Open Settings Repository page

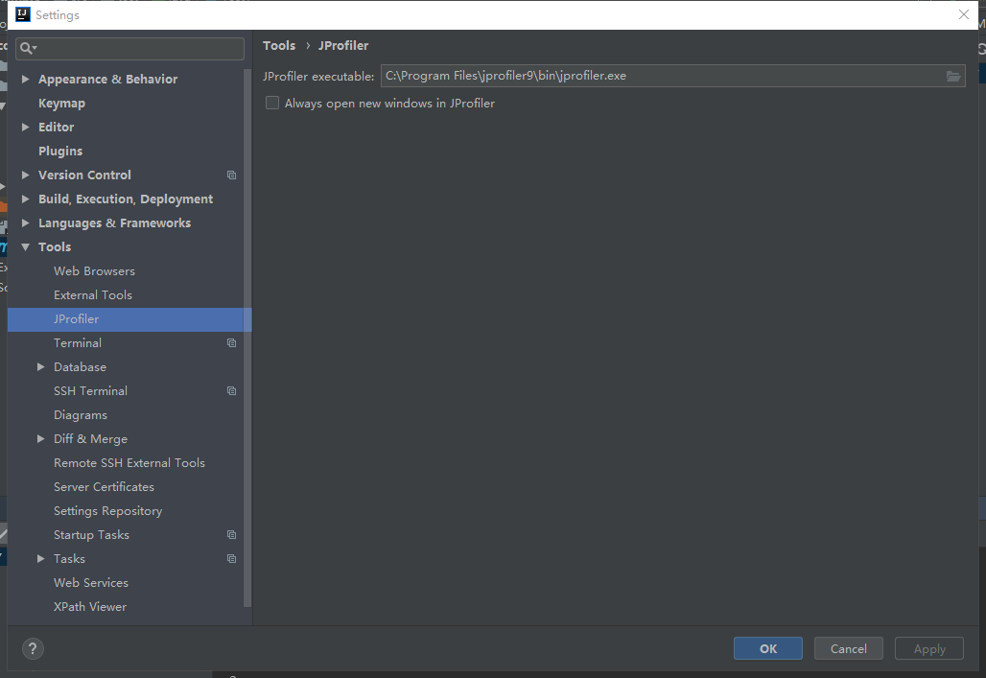(108, 511)
